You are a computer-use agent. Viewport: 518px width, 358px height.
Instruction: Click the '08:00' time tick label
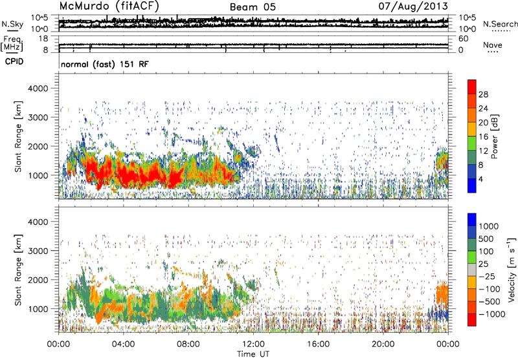tap(188, 344)
